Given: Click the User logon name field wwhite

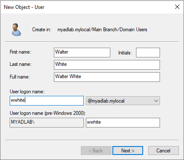Looking at the screenshot, I should pyautogui.click(x=47, y=100).
